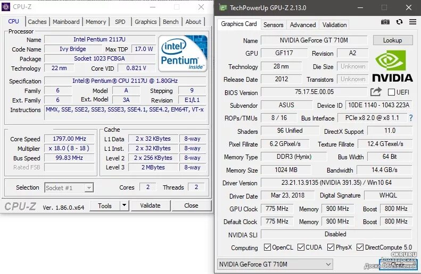Image resolution: width=421 pixels, height=274 pixels.
Task: Toggle the PhysX checkbox
Action: 331,247
